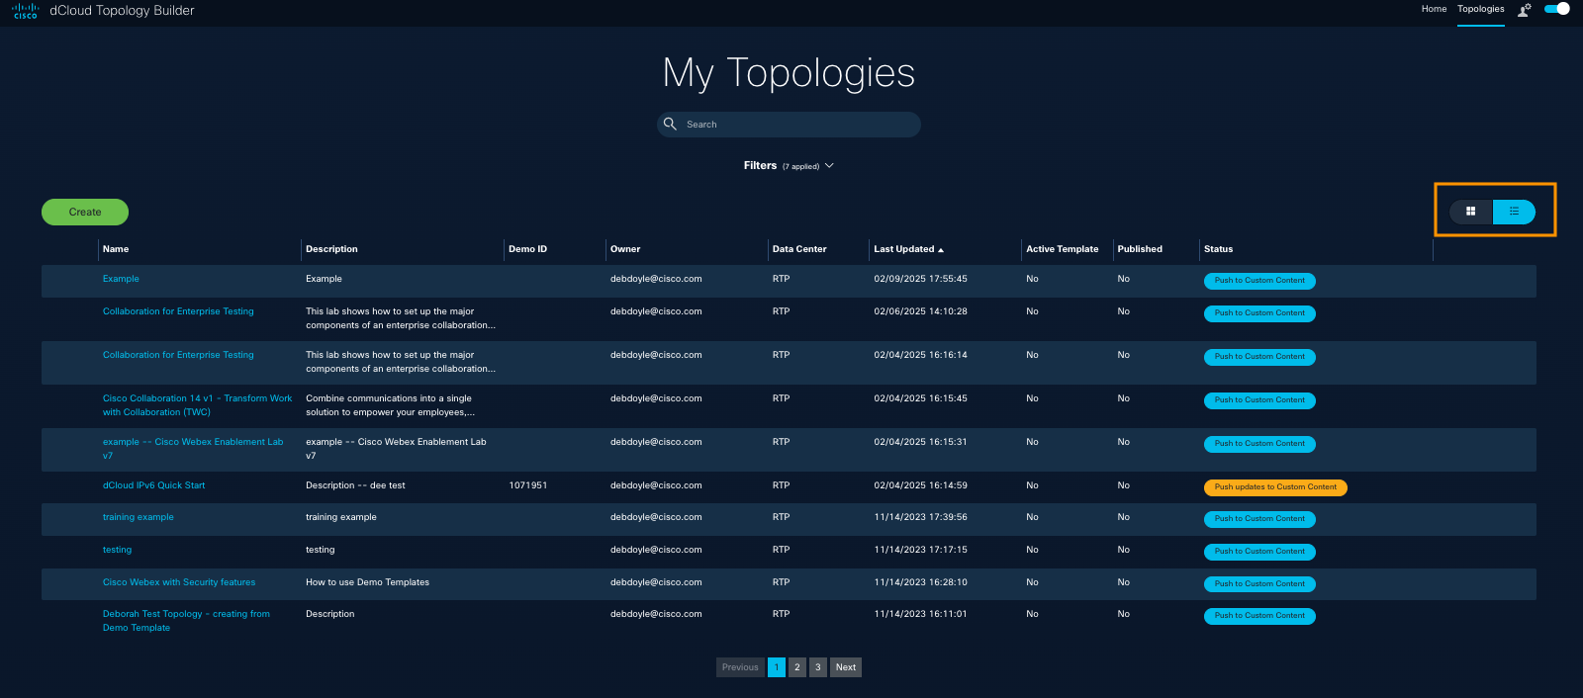The height and width of the screenshot is (698, 1583).
Task: Open Deborah Test Topology link
Action: click(x=186, y=621)
